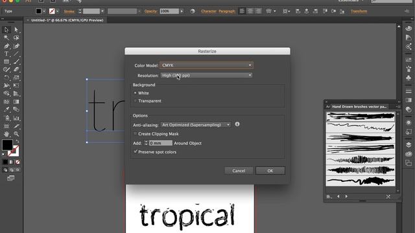The height and width of the screenshot is (233, 415).
Task: Choose the Column Graph tool
Action: (16, 118)
